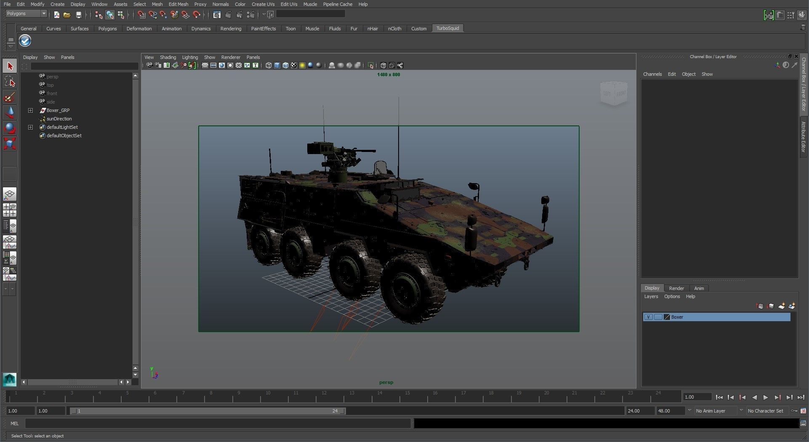Click the MAYA logo icon at bottom left
Image resolution: width=809 pixels, height=442 pixels.
(x=9, y=380)
